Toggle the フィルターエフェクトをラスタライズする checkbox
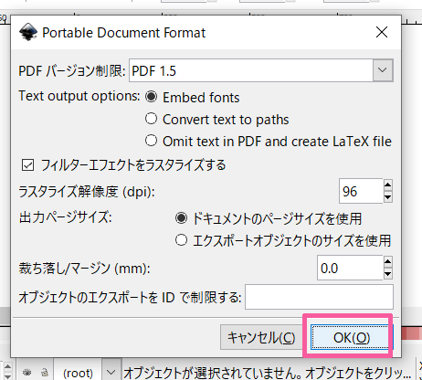The width and height of the screenshot is (422, 380). 27,165
